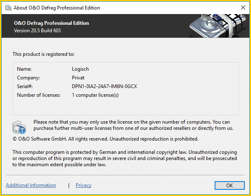The image size is (251, 196).
Task: Open the Privacy link
Action: click(83, 185)
